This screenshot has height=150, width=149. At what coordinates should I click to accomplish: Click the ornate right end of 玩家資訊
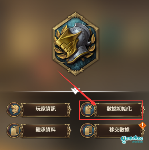69,110
